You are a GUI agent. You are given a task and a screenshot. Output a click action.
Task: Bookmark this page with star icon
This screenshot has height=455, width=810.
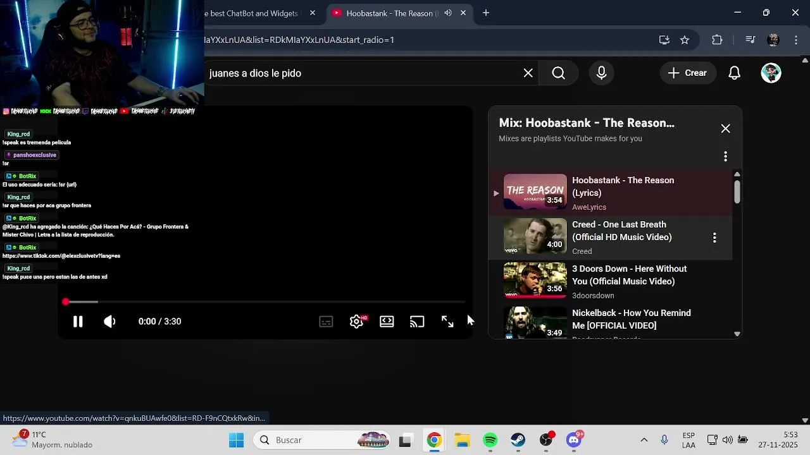[x=685, y=40]
